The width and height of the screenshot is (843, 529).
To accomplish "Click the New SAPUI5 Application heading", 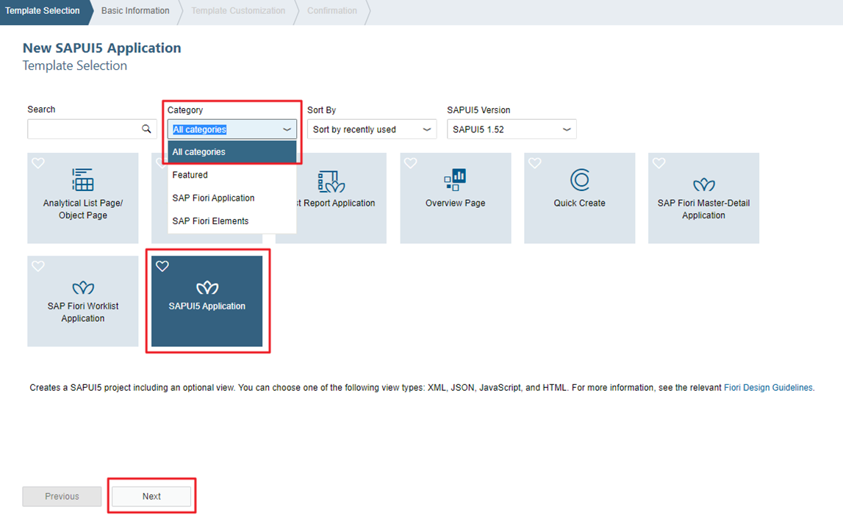I will [101, 48].
